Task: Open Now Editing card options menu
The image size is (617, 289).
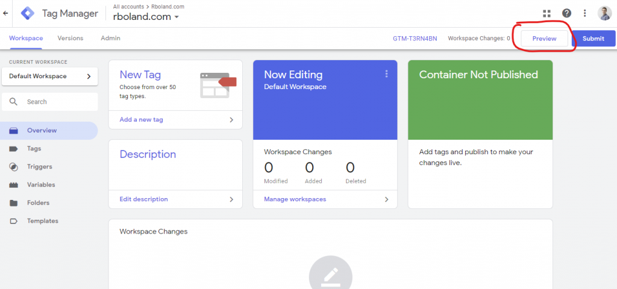Action: click(386, 74)
